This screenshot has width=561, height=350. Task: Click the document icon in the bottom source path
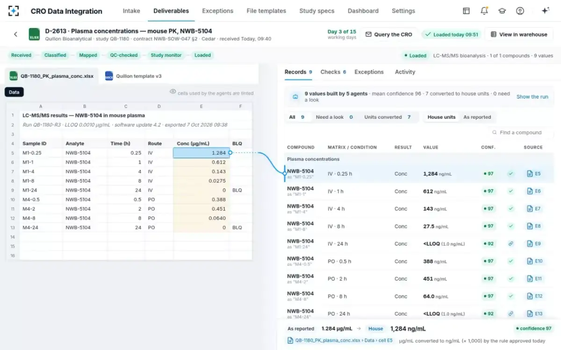[x=291, y=341]
